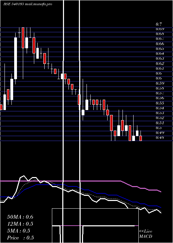Click the 0.48 price axis label

pos(160,137)
